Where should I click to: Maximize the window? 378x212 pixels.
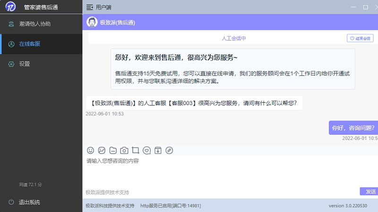point(365,7)
